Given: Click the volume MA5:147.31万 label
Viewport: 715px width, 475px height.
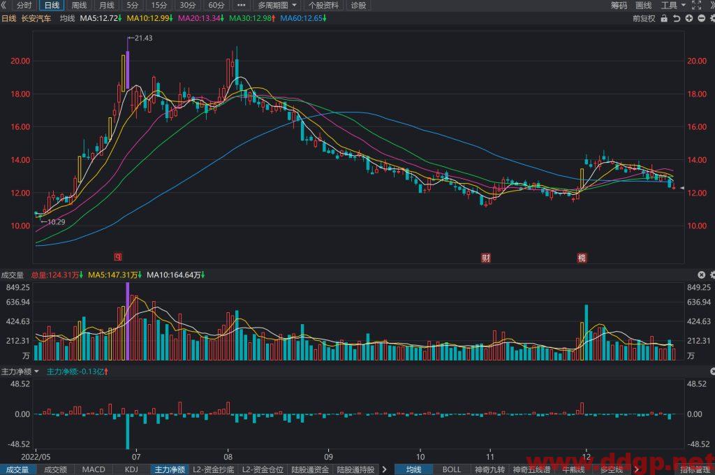Looking at the screenshot, I should click(x=114, y=275).
